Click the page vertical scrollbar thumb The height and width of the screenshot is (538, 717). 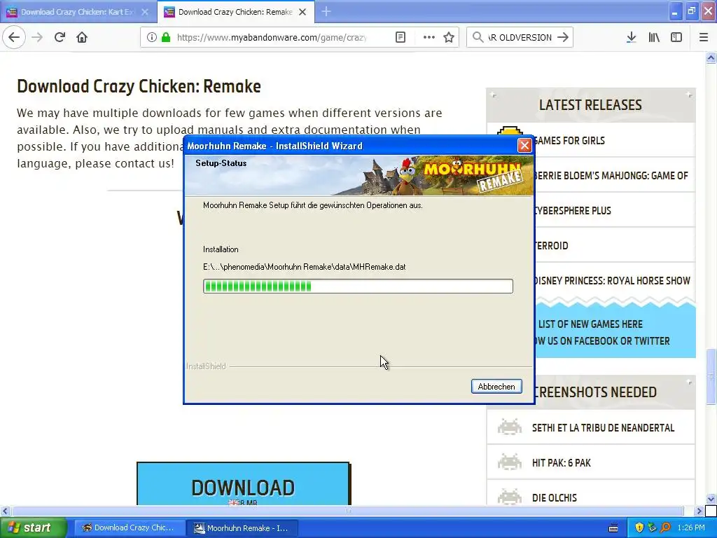pyautogui.click(x=711, y=376)
